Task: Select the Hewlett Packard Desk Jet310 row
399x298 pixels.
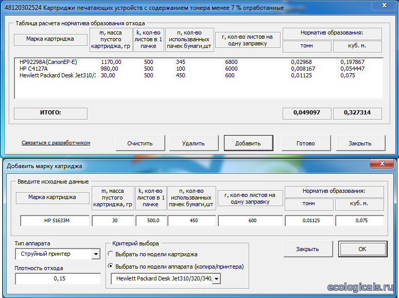Action: 199,75
